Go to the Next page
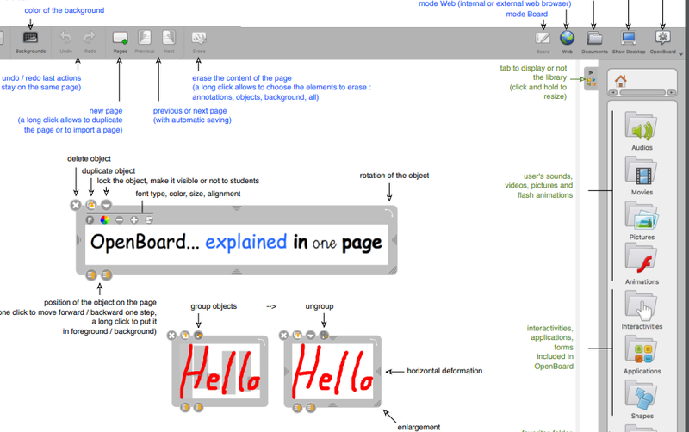The width and height of the screenshot is (689, 432). [x=169, y=42]
